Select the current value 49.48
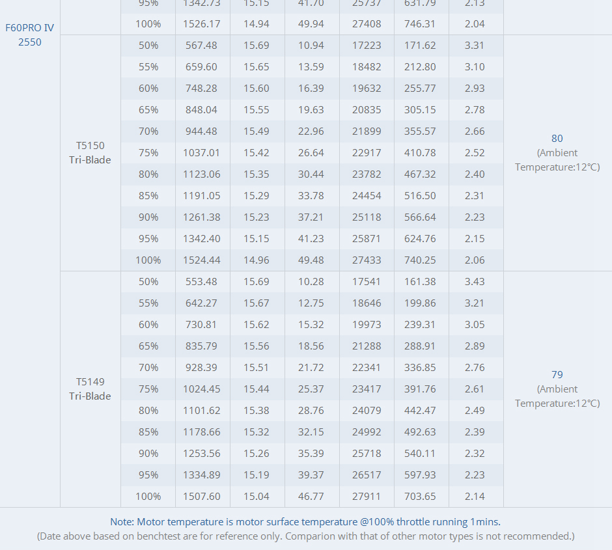Viewport: 612px width, 550px height. point(311,260)
